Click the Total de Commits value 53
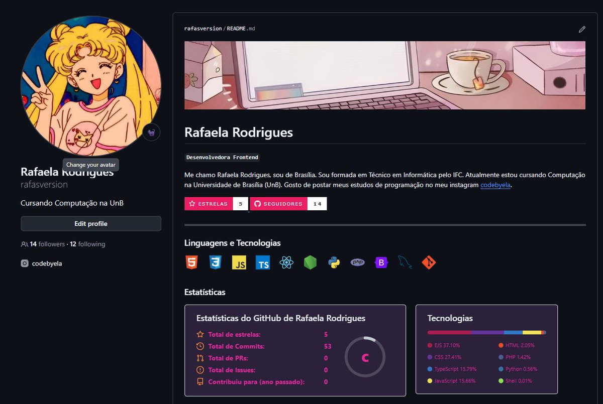 coord(328,346)
